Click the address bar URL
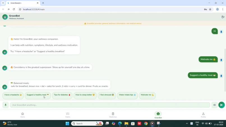The width and height of the screenshot is (226, 127). pyautogui.click(x=34, y=9)
